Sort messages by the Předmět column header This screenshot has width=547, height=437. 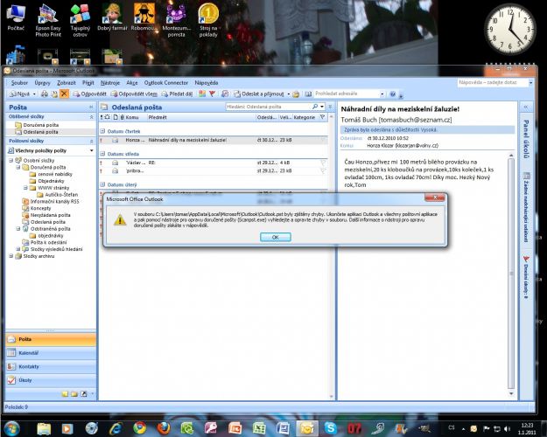(201, 117)
